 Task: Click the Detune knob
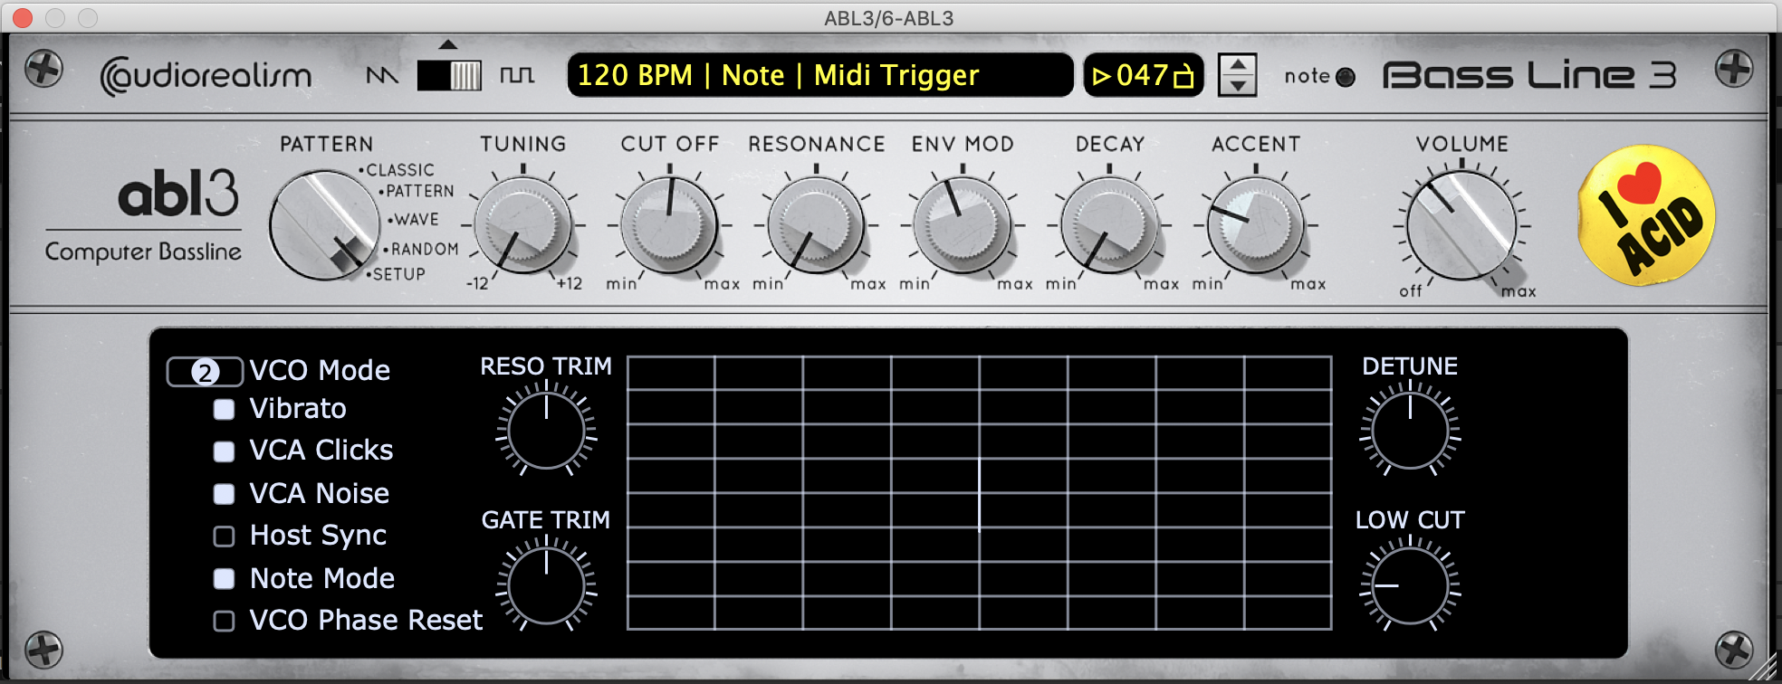tap(1410, 430)
